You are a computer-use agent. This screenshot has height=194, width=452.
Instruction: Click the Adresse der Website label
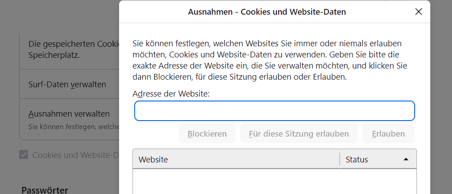[x=171, y=94]
